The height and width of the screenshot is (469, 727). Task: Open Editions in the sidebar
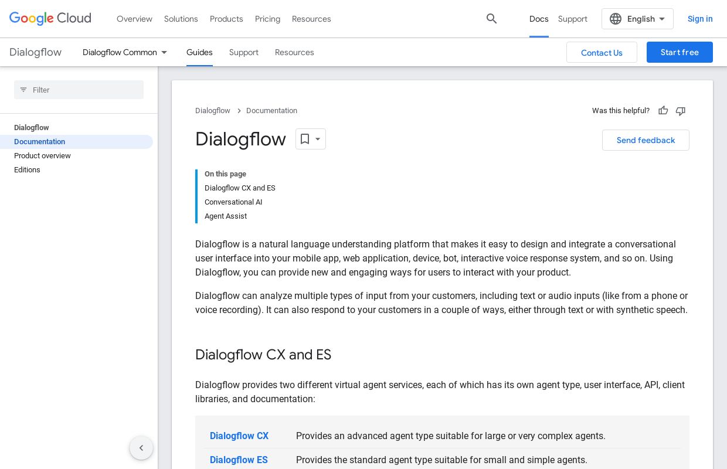(27, 170)
